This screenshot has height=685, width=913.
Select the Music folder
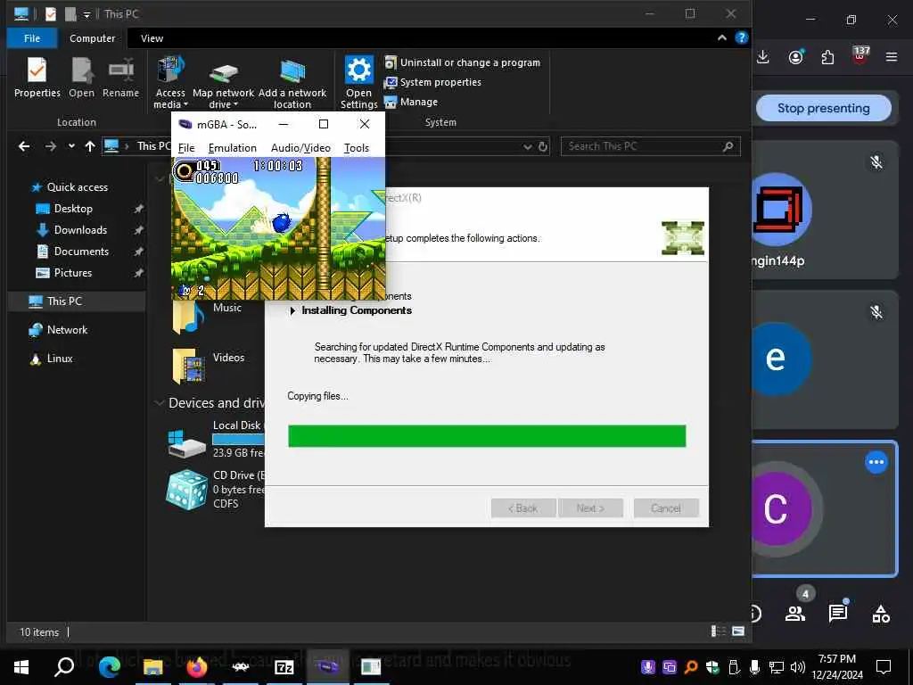point(210,318)
